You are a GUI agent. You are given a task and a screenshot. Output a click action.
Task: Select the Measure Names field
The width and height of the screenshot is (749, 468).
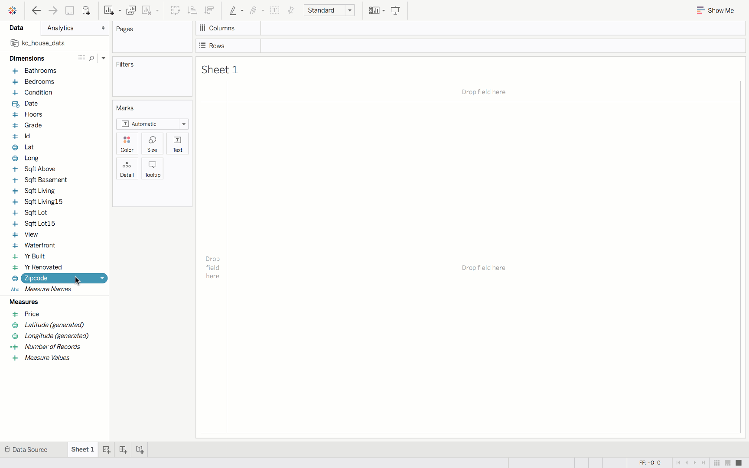48,289
